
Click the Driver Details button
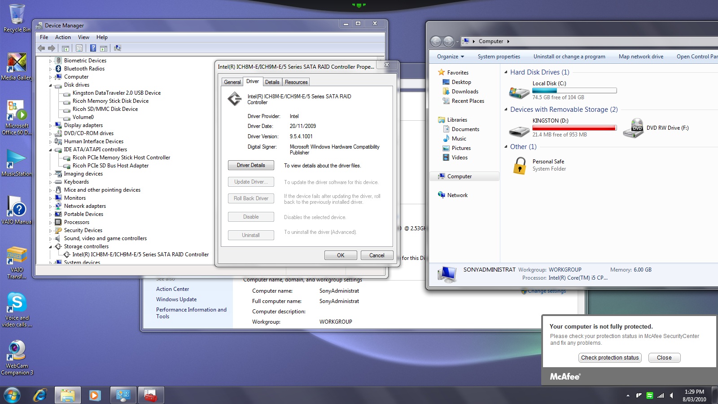tap(251, 165)
